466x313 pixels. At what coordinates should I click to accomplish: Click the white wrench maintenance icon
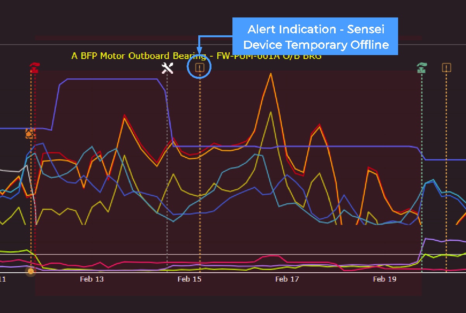167,68
